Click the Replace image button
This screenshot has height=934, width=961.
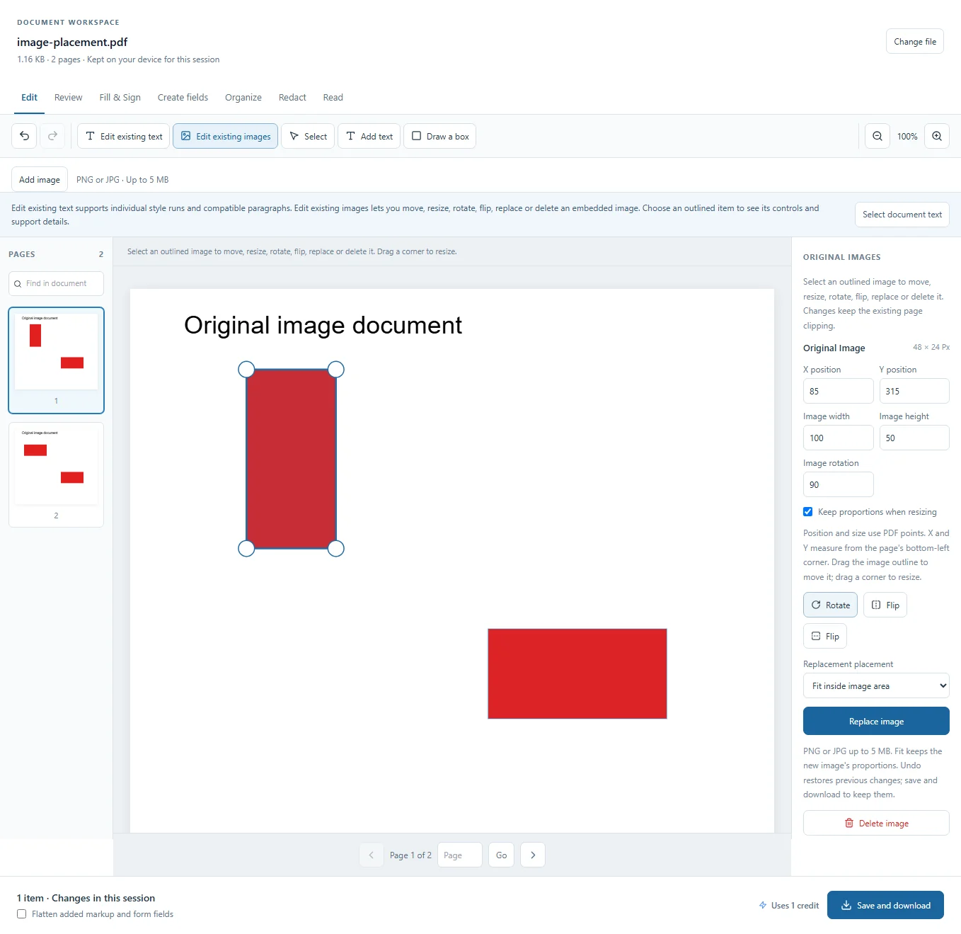coord(876,721)
